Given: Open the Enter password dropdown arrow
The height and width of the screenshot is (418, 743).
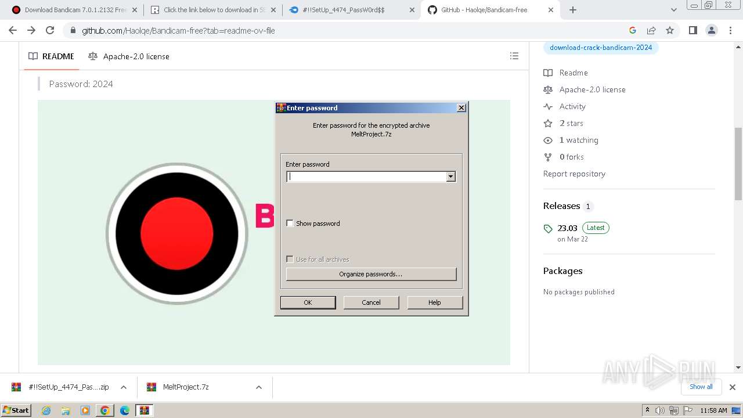Looking at the screenshot, I should click(x=451, y=176).
